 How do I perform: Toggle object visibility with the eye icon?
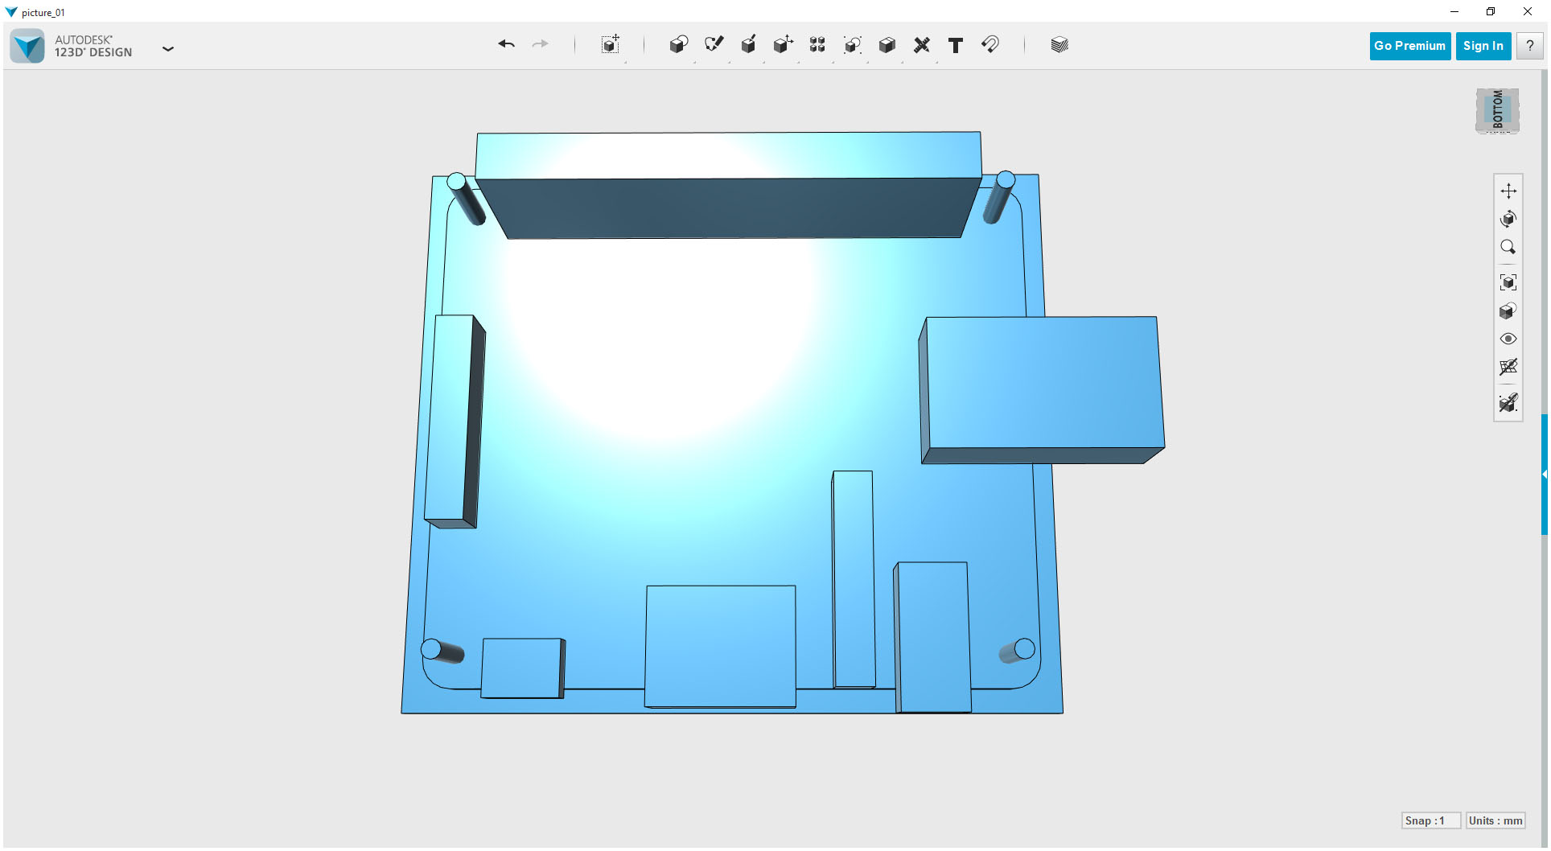[x=1509, y=339]
